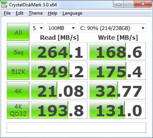Start the 4K QD32 benchmark test
Viewport: 153px width, 138px height.
point(18,110)
